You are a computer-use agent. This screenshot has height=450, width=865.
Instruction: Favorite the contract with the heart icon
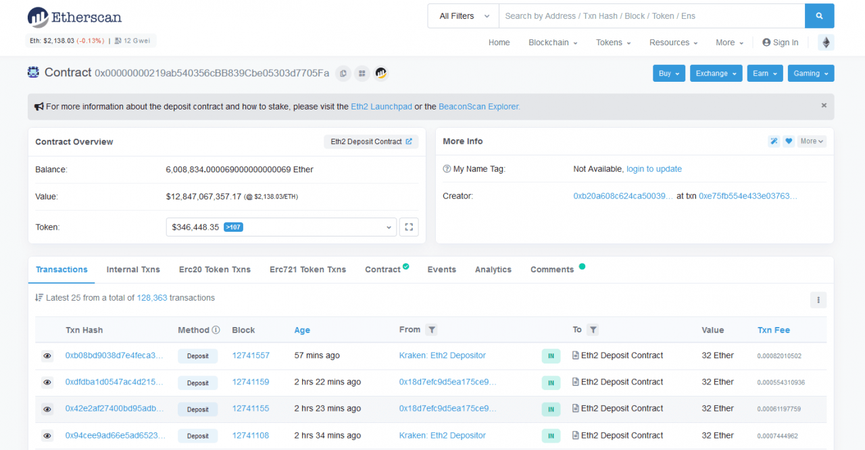789,141
